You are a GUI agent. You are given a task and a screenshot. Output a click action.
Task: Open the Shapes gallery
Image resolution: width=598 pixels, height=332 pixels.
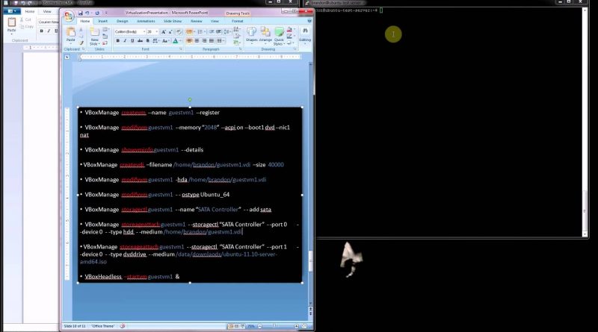point(252,35)
